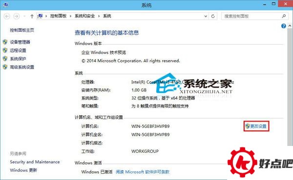Click the full computer name after 计算机全名
293x180 pixels.
click(150, 135)
